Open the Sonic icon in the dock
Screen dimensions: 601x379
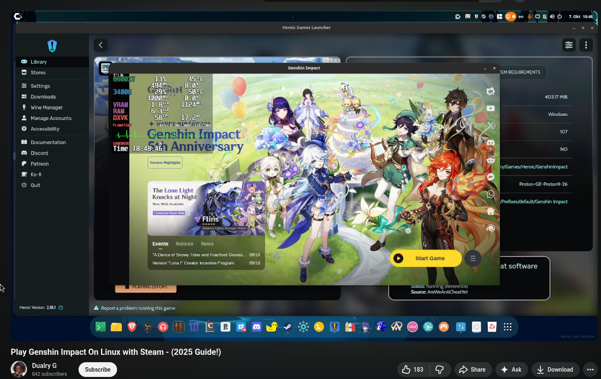[x=381, y=327]
